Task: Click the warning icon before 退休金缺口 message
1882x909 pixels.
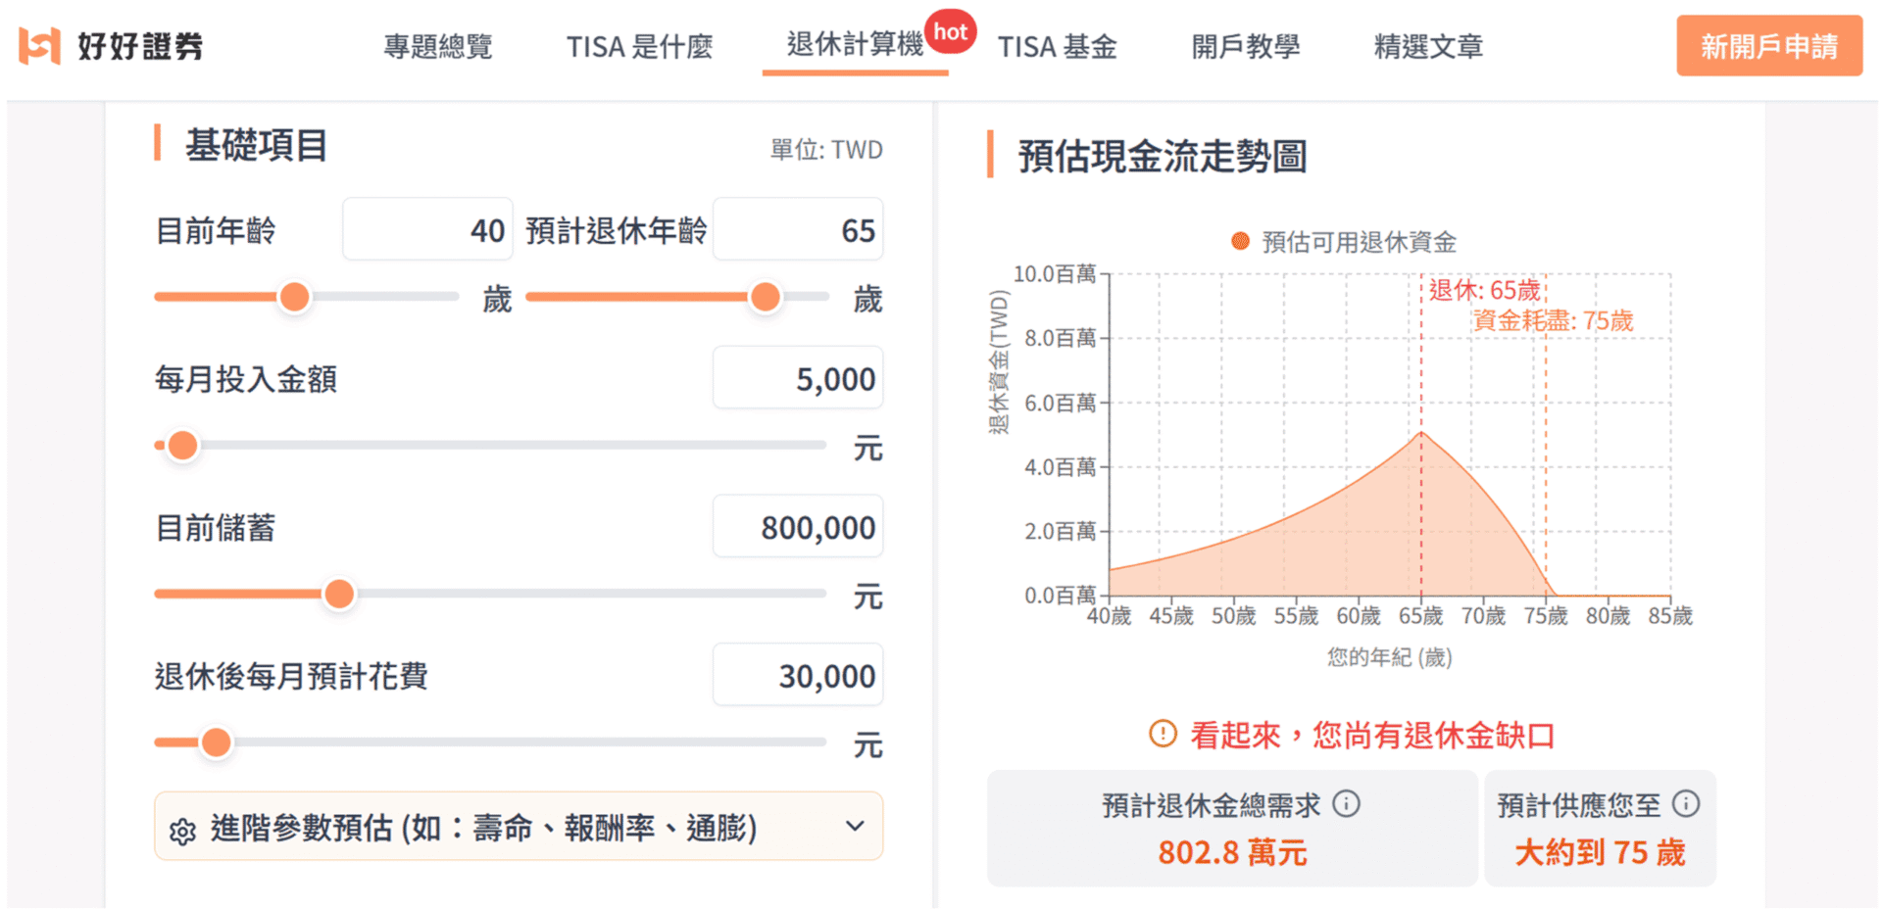Action: (x=1160, y=735)
